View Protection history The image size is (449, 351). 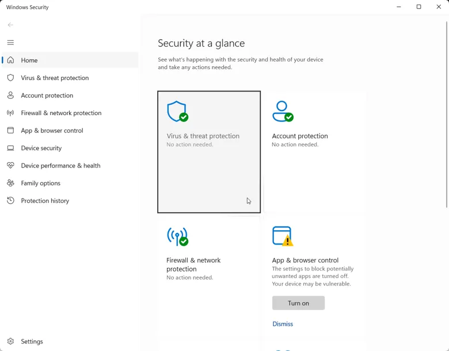(70, 200)
